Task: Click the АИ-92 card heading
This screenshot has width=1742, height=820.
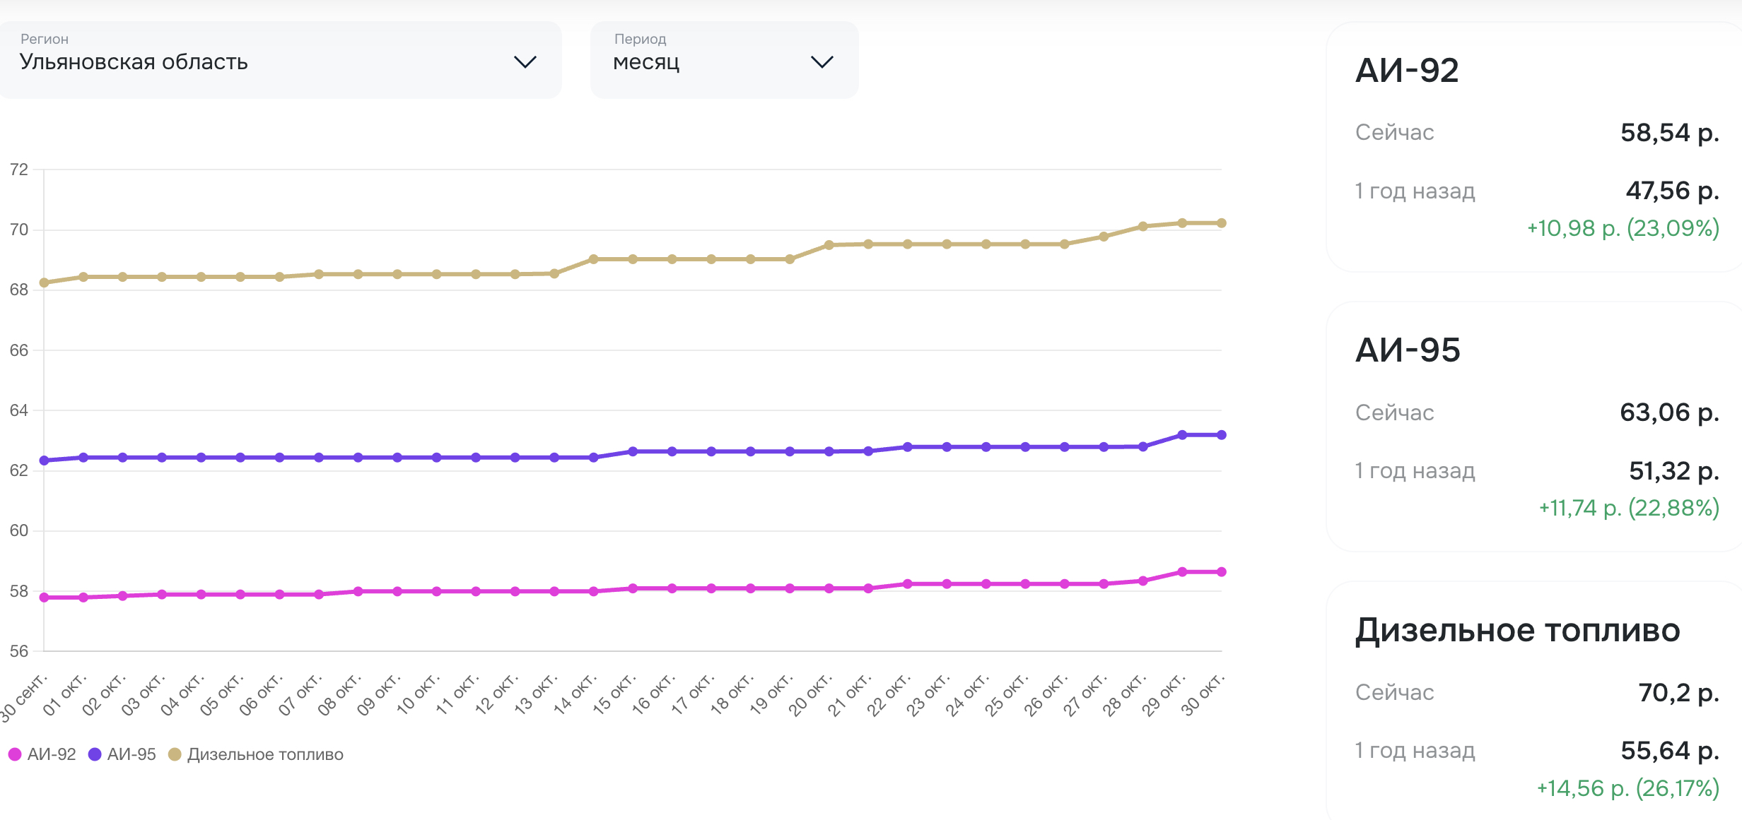Action: click(x=1407, y=71)
